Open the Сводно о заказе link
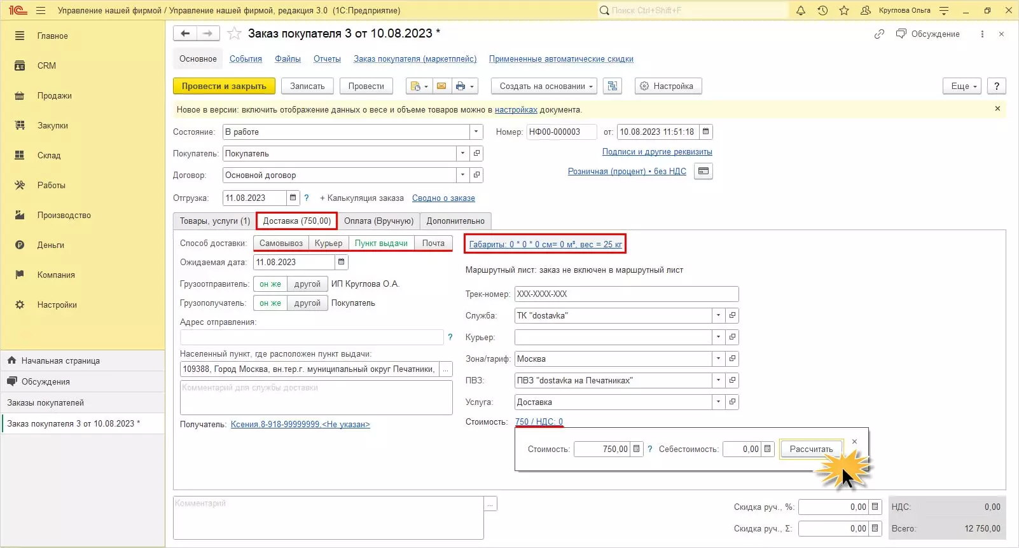The width and height of the screenshot is (1019, 548). click(443, 198)
